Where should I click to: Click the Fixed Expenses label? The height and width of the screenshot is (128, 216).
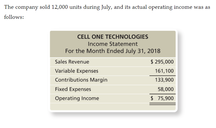click(73, 89)
